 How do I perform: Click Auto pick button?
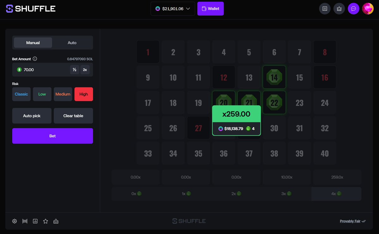click(32, 116)
